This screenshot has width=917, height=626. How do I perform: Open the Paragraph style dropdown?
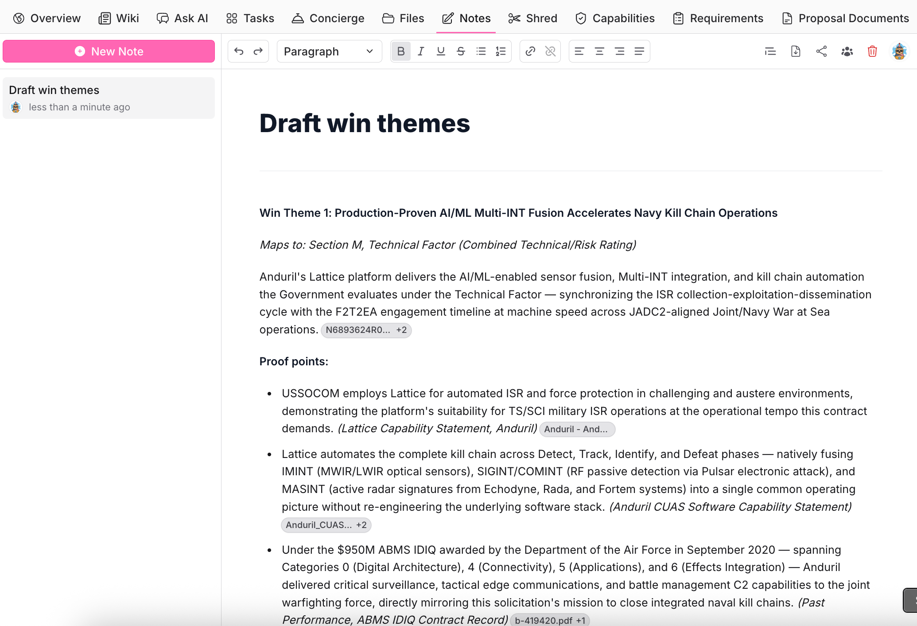[x=329, y=51]
